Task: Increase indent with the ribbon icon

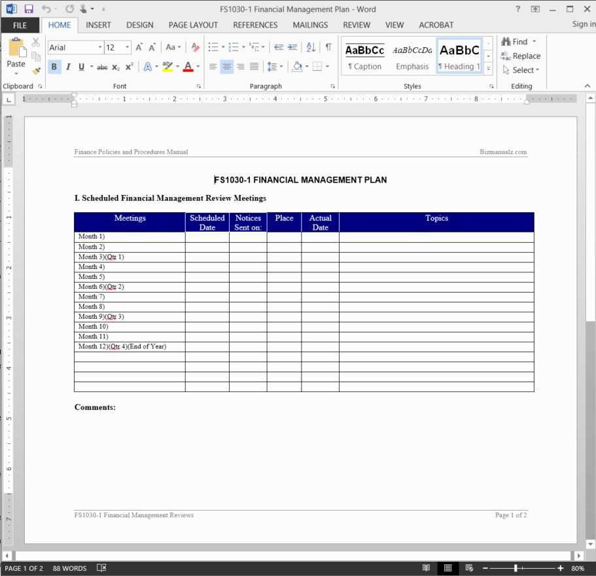Action: [x=292, y=47]
